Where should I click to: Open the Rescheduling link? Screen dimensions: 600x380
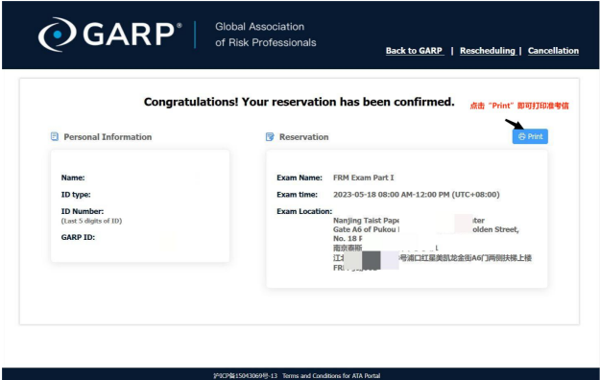click(488, 51)
